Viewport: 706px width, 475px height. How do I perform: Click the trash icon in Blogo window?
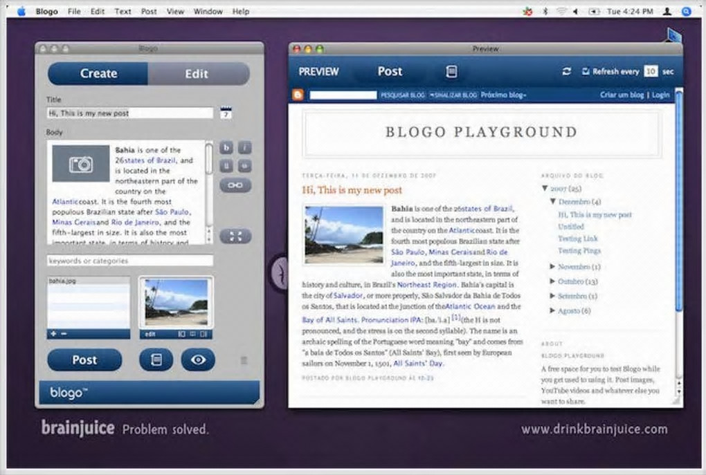tap(244, 360)
